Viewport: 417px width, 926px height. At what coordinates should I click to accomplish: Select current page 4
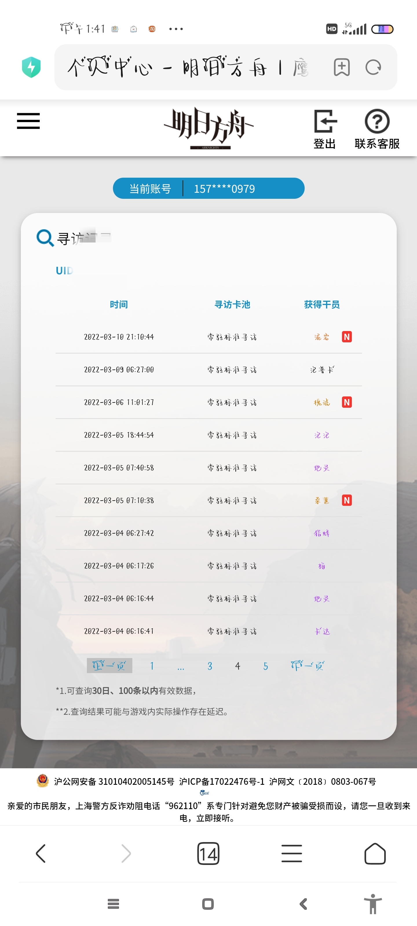[x=237, y=666]
